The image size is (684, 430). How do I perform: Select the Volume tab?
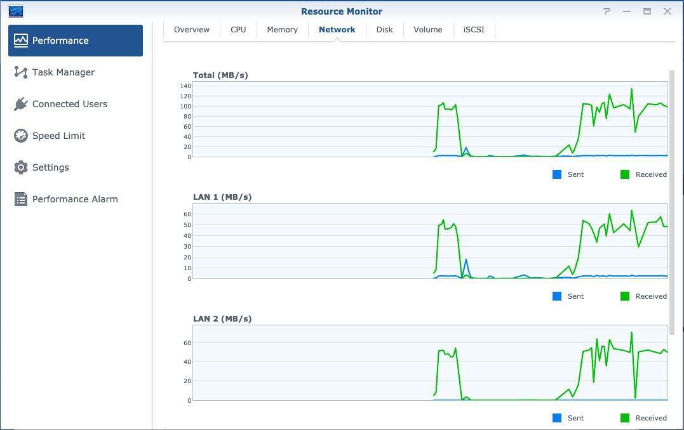tap(428, 30)
